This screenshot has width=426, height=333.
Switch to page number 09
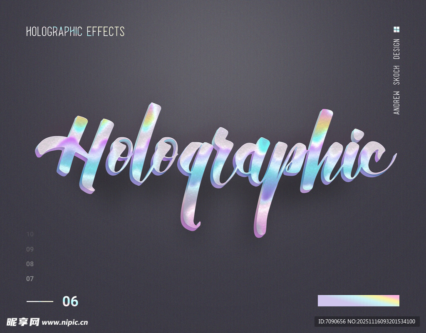click(30, 249)
